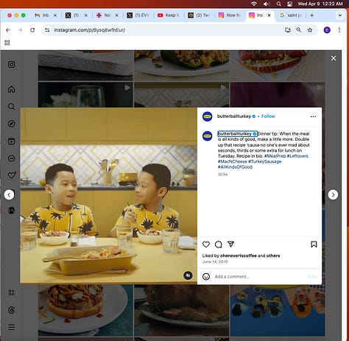This screenshot has height=341, width=349.
Task: Open the #AllKindsOfGood hashtag
Action: 235,167
